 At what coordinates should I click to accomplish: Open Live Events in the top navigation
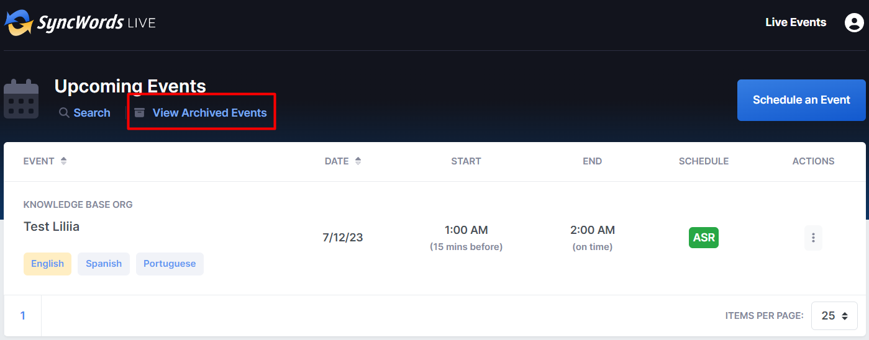coord(796,22)
